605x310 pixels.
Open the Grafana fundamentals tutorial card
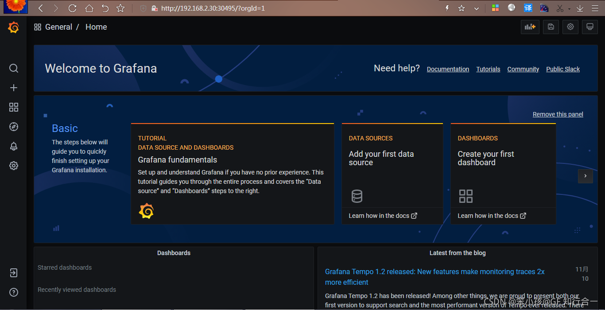pyautogui.click(x=233, y=174)
